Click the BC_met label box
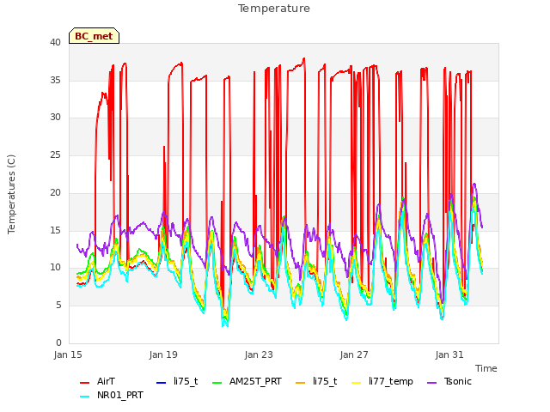 point(94,36)
